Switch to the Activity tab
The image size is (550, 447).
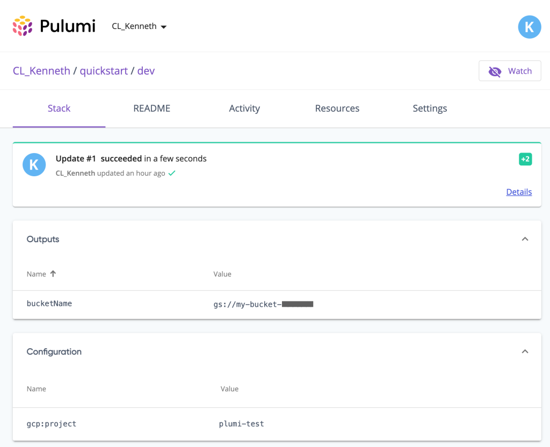pos(244,108)
